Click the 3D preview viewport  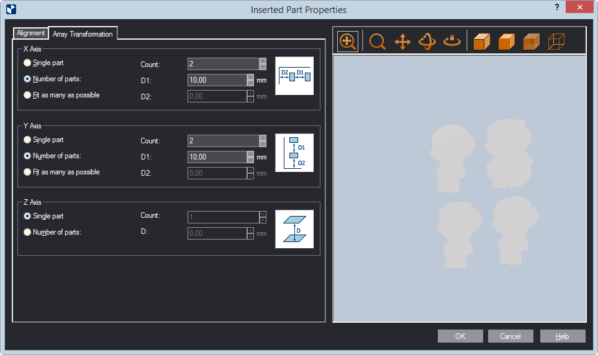click(460, 189)
